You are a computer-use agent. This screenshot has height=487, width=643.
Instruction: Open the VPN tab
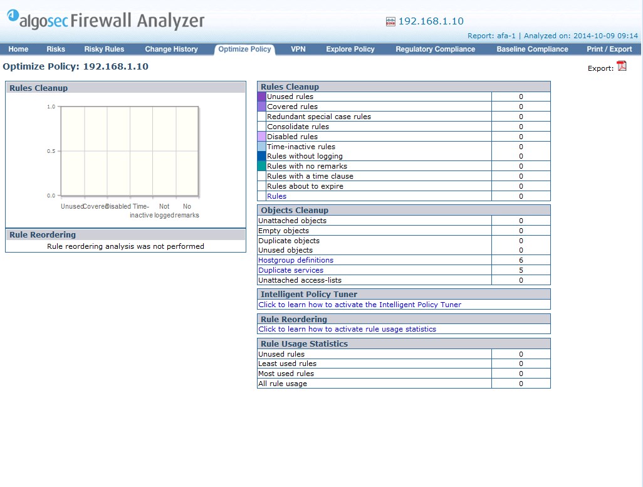click(298, 50)
